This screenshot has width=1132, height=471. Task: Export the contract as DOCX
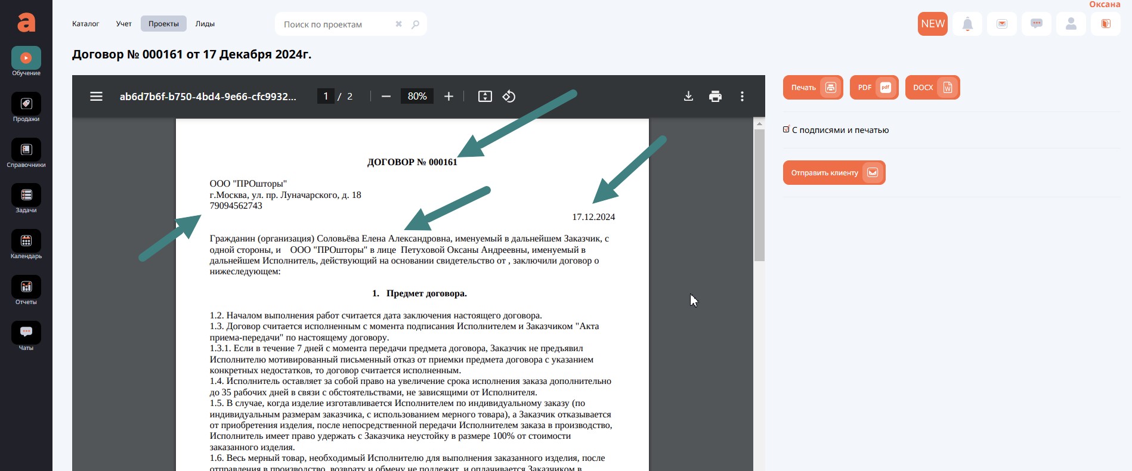click(932, 88)
